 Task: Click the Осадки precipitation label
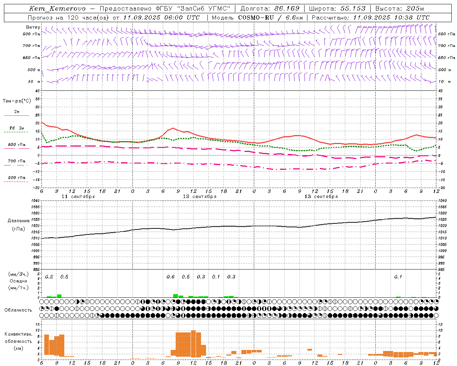(18, 281)
